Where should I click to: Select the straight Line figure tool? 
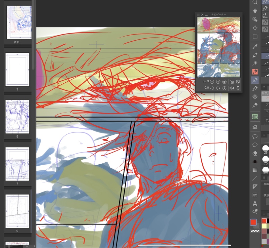click(255, 178)
